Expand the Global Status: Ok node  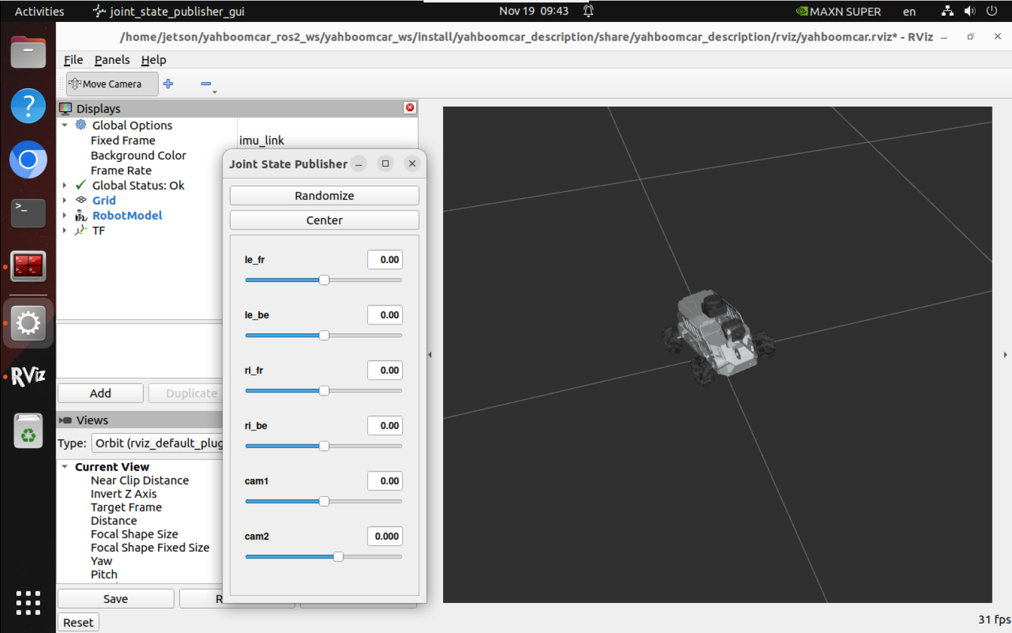pyautogui.click(x=65, y=185)
